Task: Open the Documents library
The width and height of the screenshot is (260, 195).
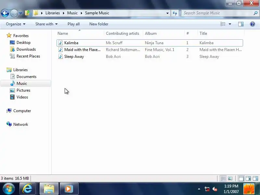Action: tap(26, 77)
